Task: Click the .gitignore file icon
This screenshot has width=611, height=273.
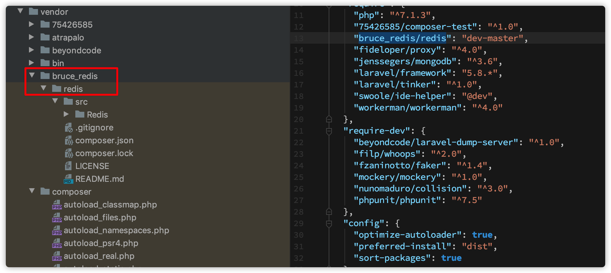Action: tap(69, 128)
